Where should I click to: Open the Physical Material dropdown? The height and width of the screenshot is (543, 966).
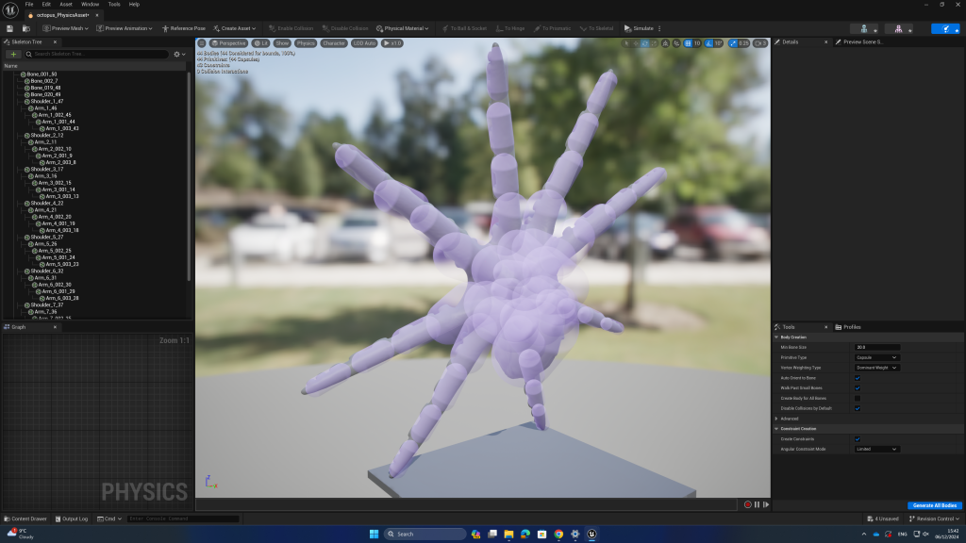coord(402,28)
